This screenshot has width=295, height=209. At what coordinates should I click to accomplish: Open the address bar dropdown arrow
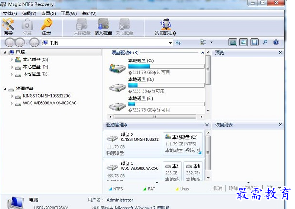pyautogui.click(x=170, y=43)
